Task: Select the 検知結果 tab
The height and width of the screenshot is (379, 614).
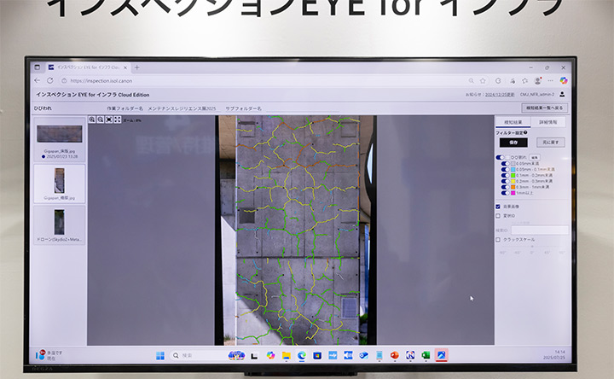Action: [x=512, y=121]
